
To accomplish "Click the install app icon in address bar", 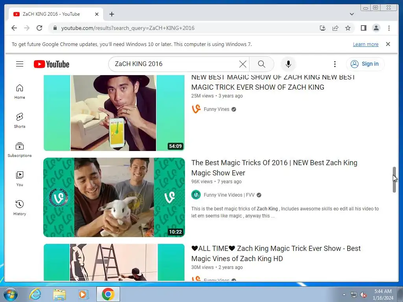I will click(x=323, y=28).
